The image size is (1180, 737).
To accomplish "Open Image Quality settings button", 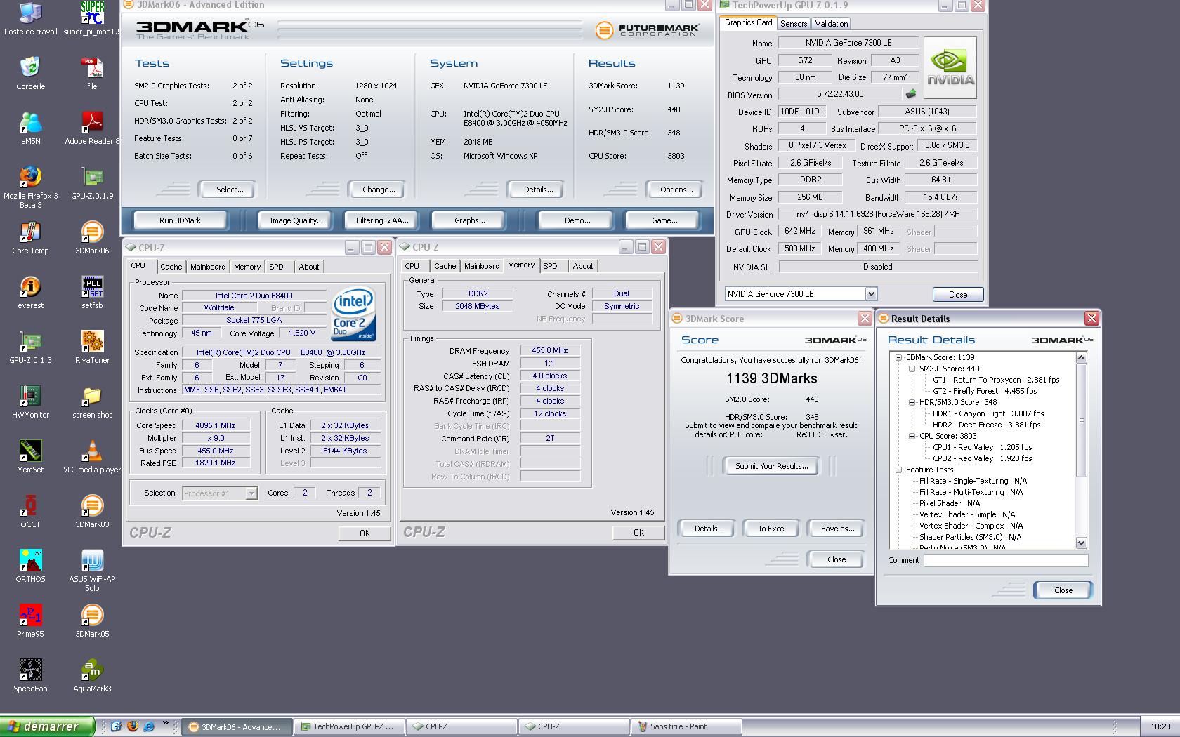I will pos(296,220).
